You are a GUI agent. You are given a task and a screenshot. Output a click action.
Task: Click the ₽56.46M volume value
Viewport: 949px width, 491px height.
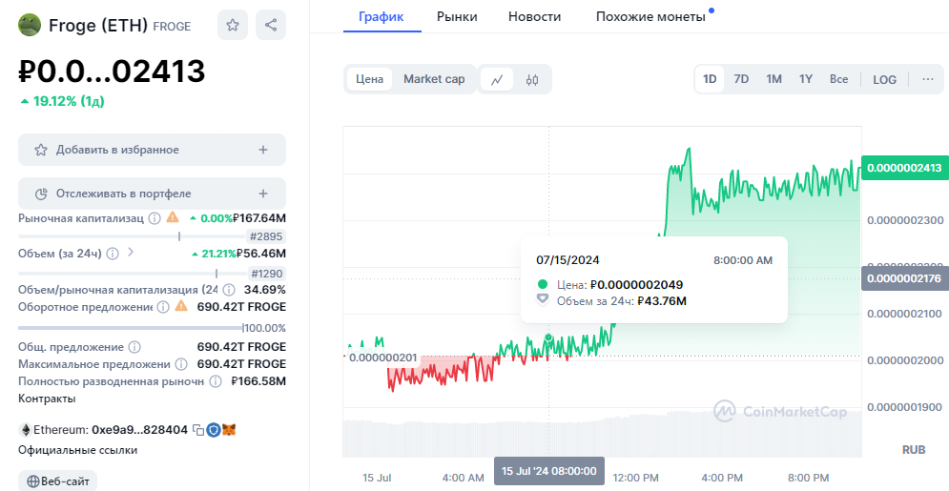[x=260, y=254]
